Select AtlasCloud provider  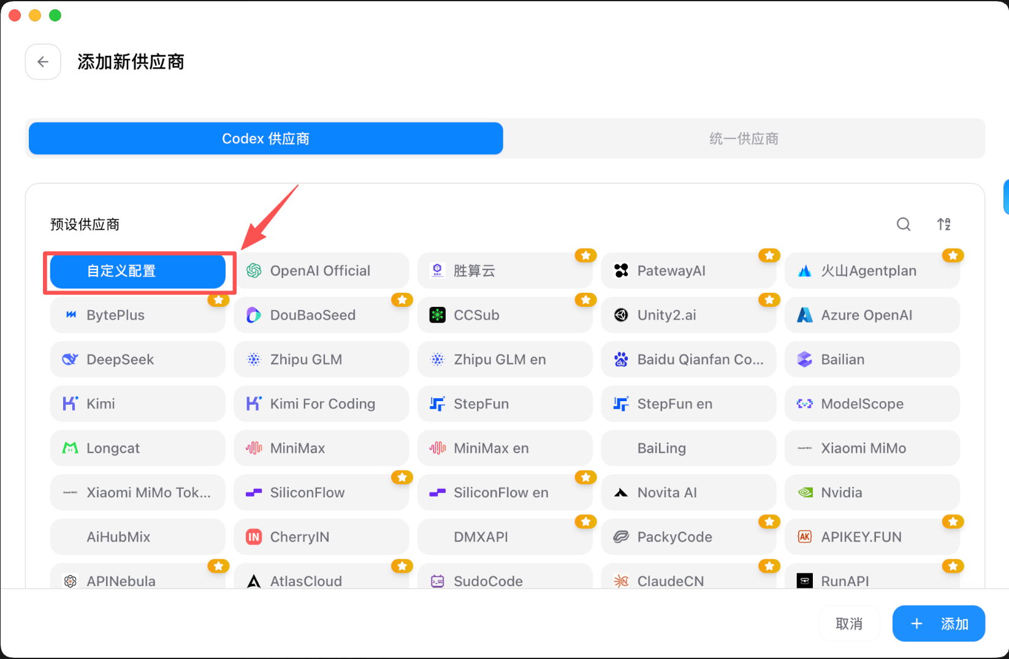tap(321, 576)
